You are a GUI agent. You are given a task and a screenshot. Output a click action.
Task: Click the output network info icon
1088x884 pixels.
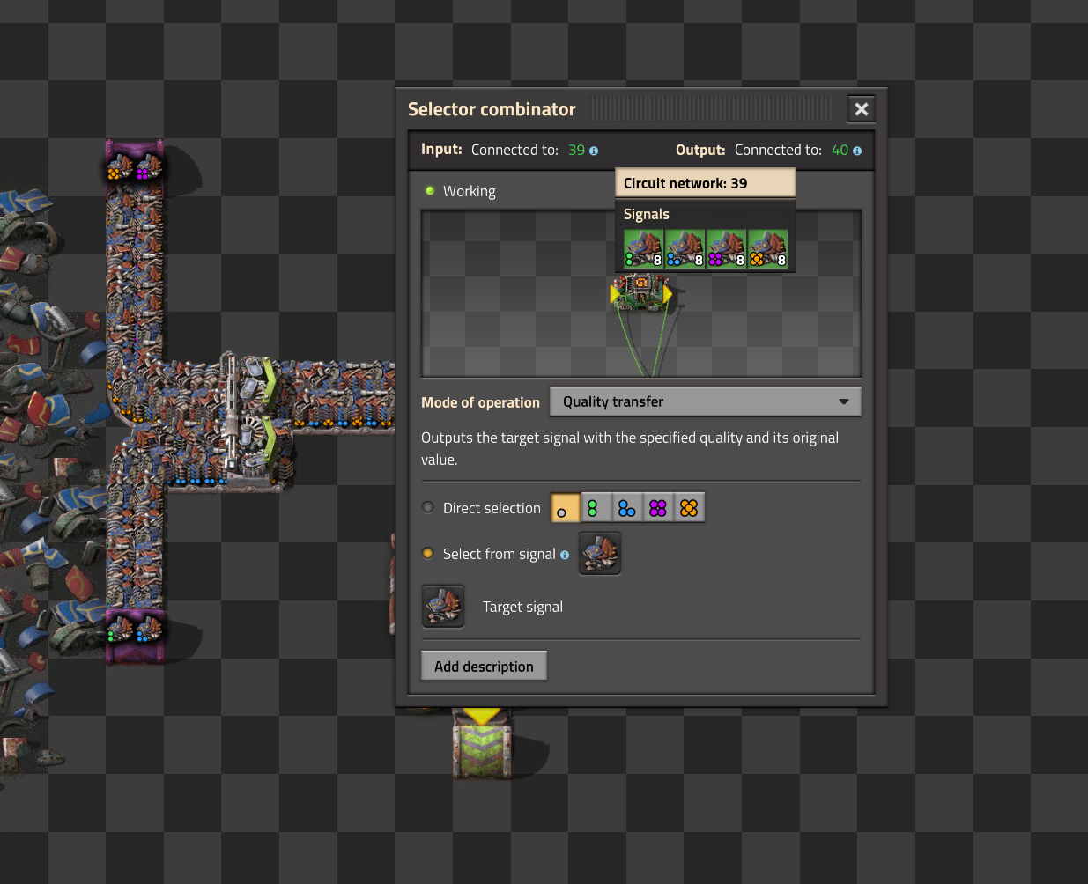point(857,151)
